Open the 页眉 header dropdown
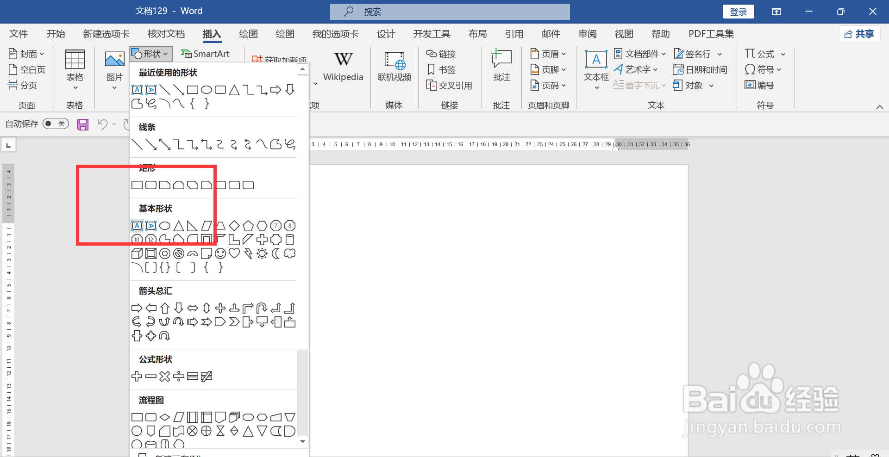 (548, 54)
